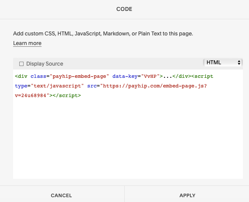
Task: Click the <script tag at line end
Action: tap(202, 77)
